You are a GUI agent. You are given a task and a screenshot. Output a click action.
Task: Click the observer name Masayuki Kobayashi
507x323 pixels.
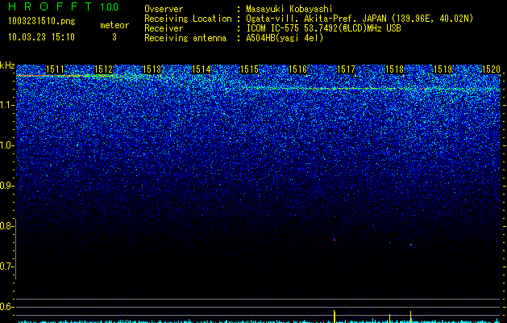pos(289,9)
